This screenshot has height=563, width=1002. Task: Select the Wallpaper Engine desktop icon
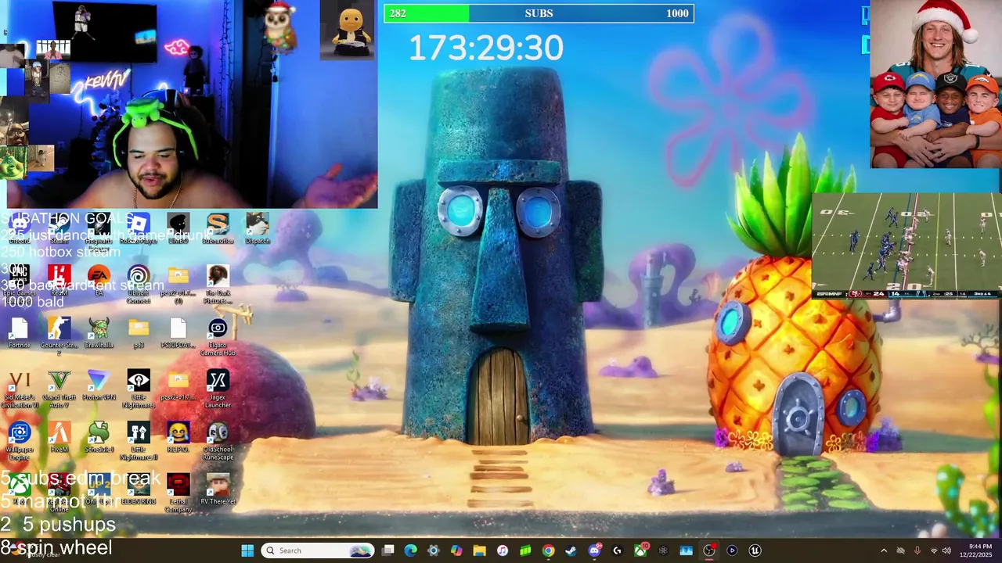[19, 442]
